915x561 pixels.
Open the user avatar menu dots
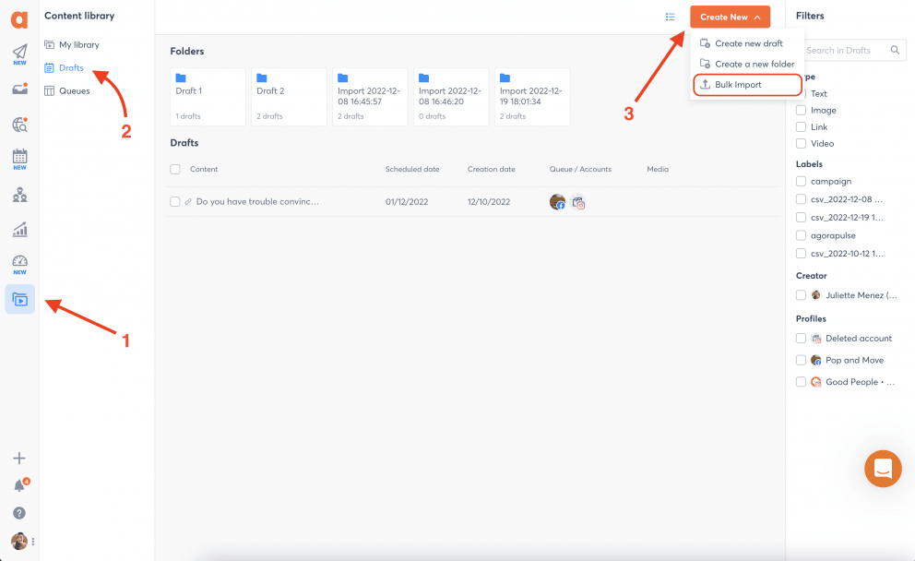[x=33, y=542]
